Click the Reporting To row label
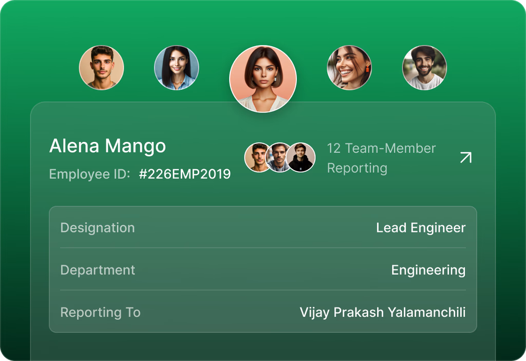The image size is (526, 361). 100,312
